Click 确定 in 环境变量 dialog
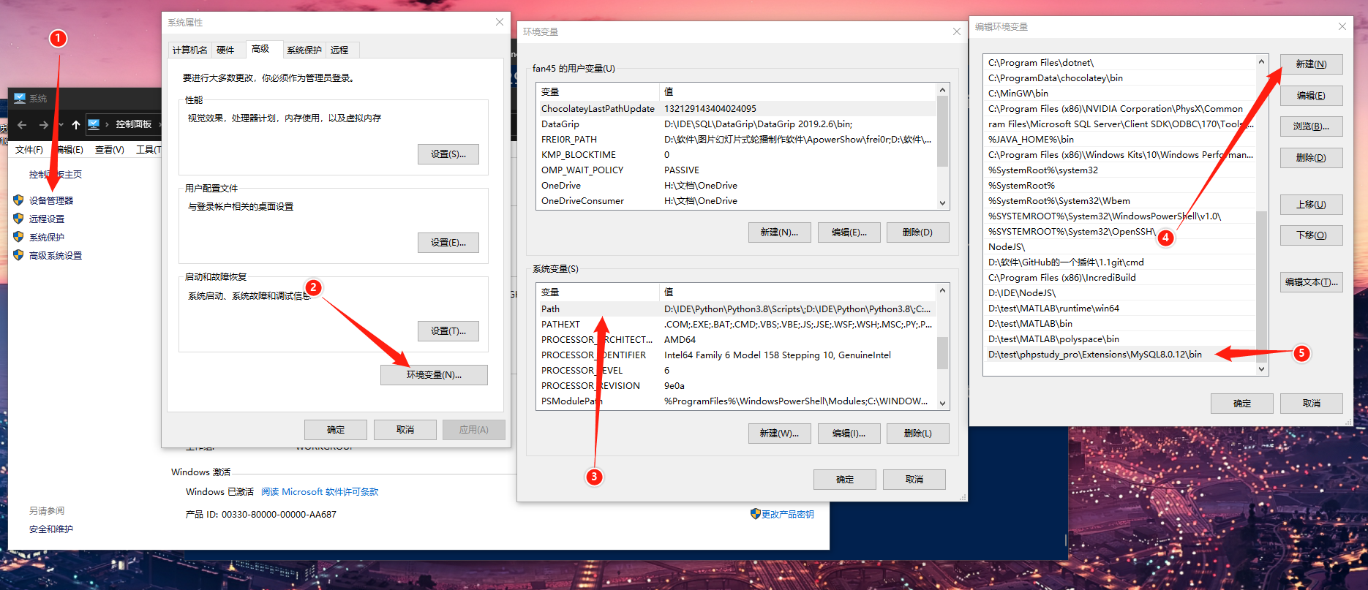Image resolution: width=1368 pixels, height=590 pixels. 845,479
